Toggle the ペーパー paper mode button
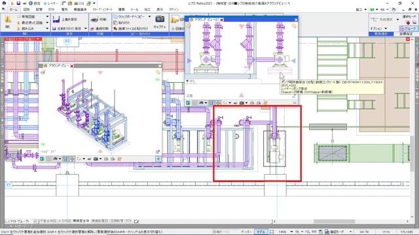Screen dimensions: 419x235 (246, 232)
